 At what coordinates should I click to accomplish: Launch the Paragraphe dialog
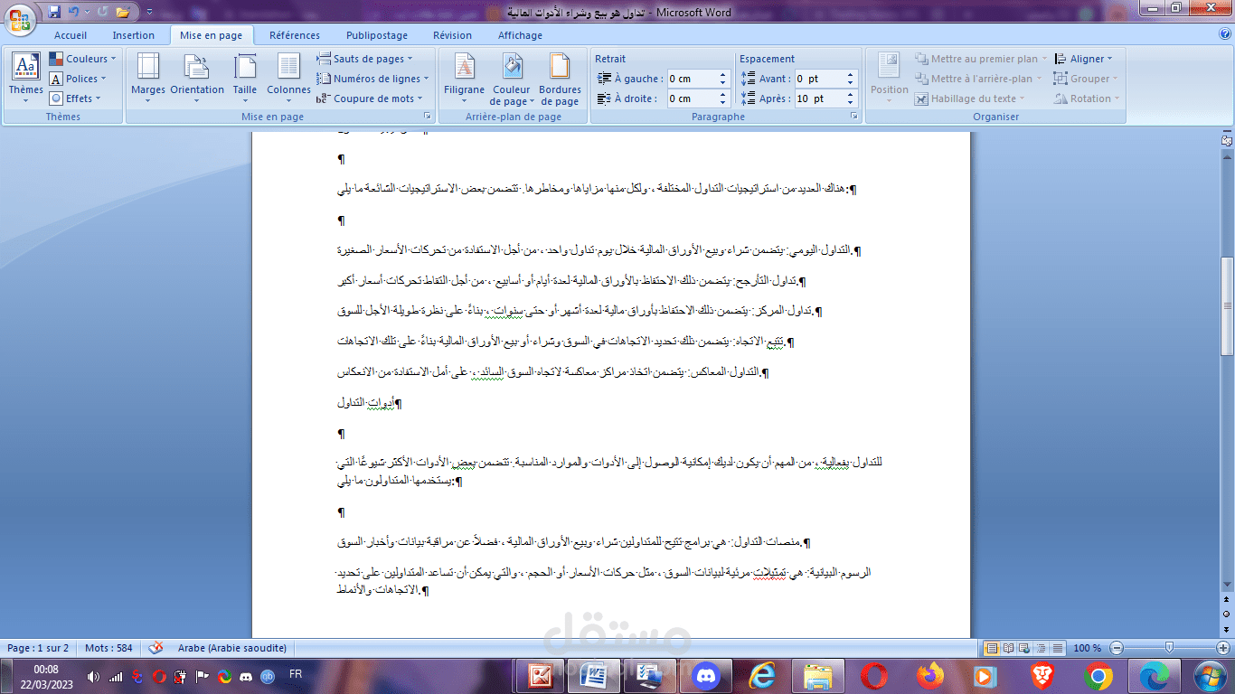click(x=853, y=117)
